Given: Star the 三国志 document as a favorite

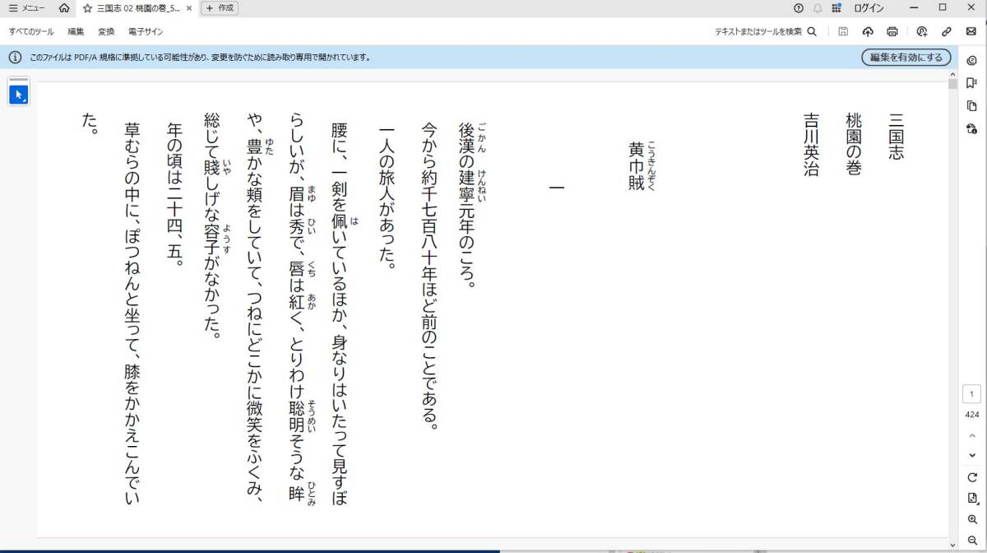Looking at the screenshot, I should 87,8.
